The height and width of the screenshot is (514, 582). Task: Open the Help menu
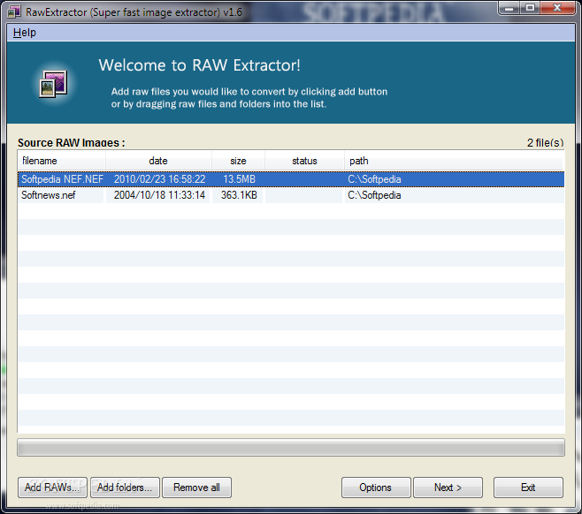(25, 33)
